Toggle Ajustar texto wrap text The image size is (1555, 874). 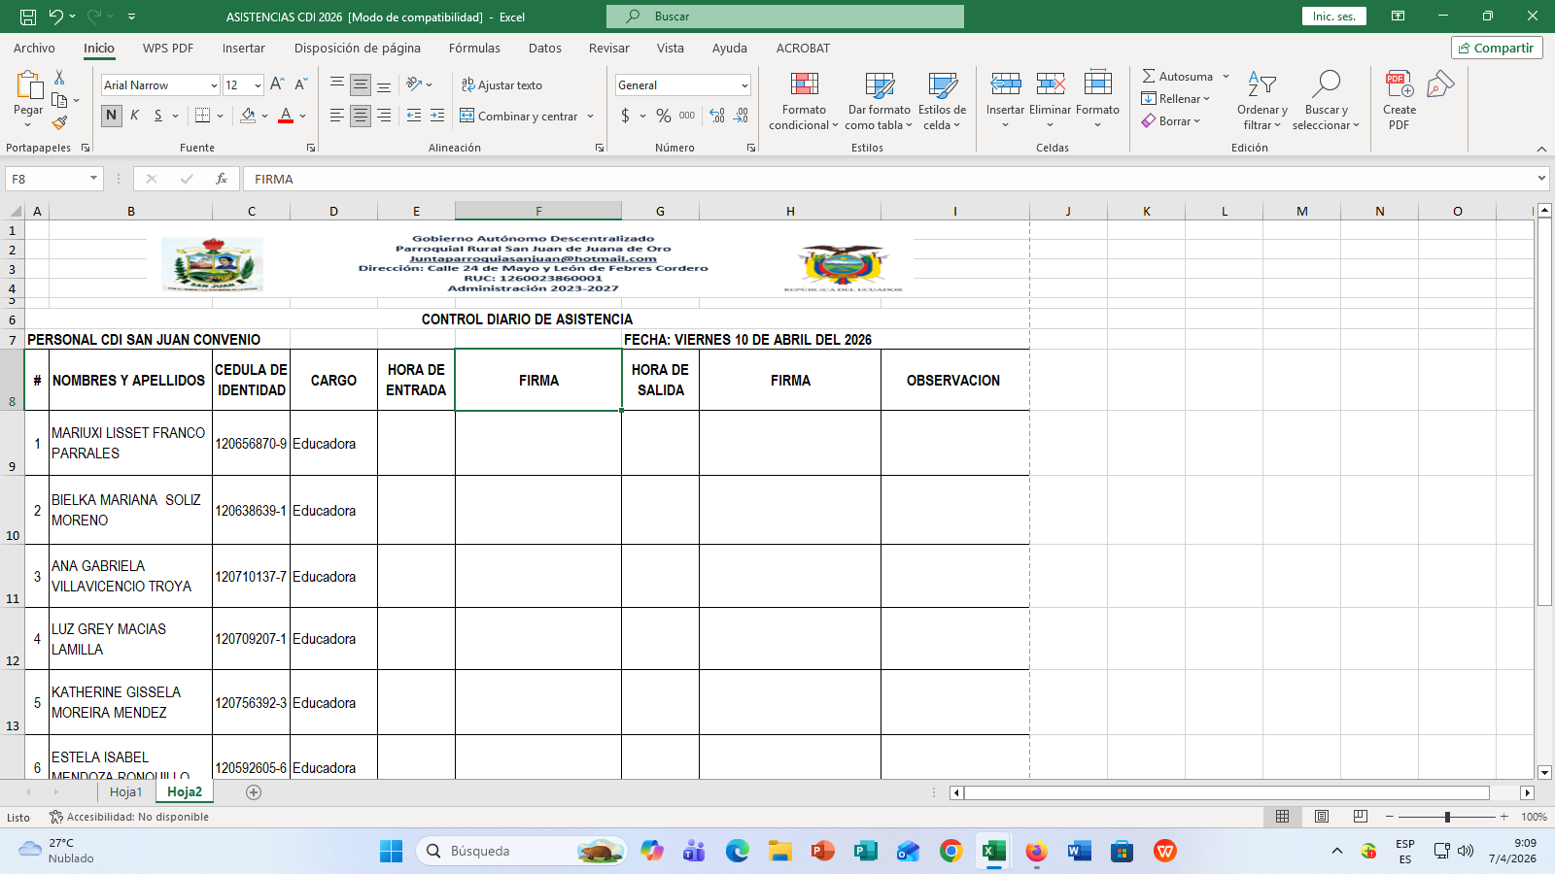pyautogui.click(x=501, y=85)
